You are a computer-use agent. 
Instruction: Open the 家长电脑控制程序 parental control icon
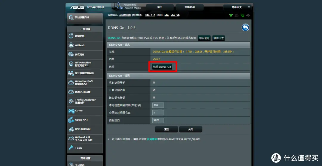point(71,73)
